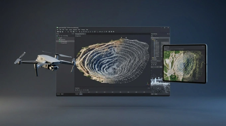Close the bottom panel
The height and width of the screenshot is (126, 226).
pyautogui.click(x=150, y=88)
